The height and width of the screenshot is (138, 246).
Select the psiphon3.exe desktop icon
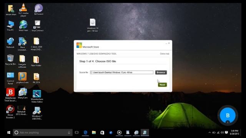tap(22, 78)
